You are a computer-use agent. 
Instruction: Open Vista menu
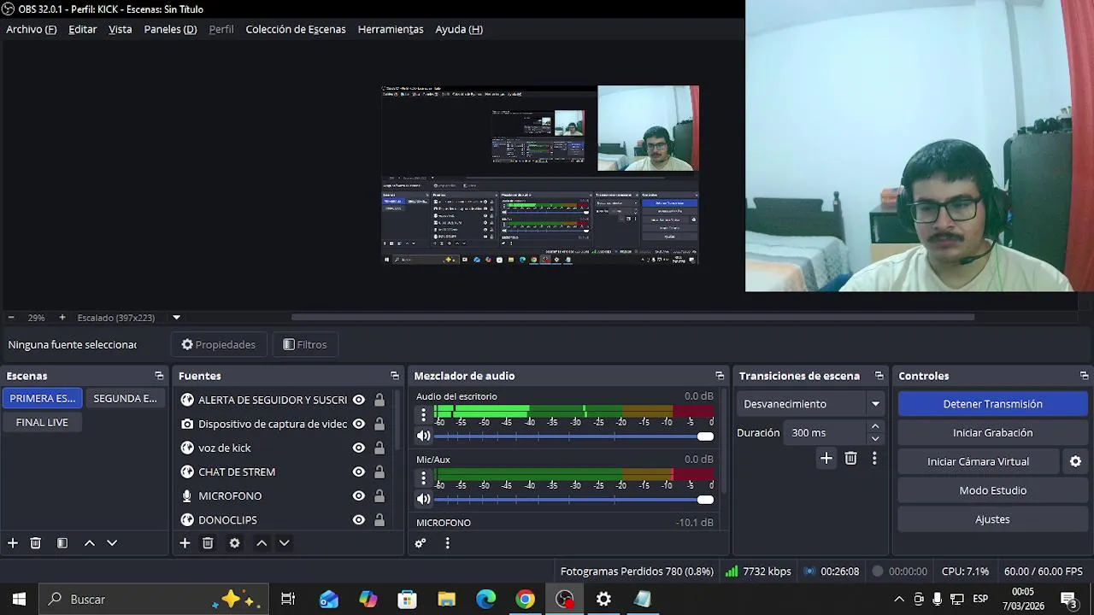[121, 29]
